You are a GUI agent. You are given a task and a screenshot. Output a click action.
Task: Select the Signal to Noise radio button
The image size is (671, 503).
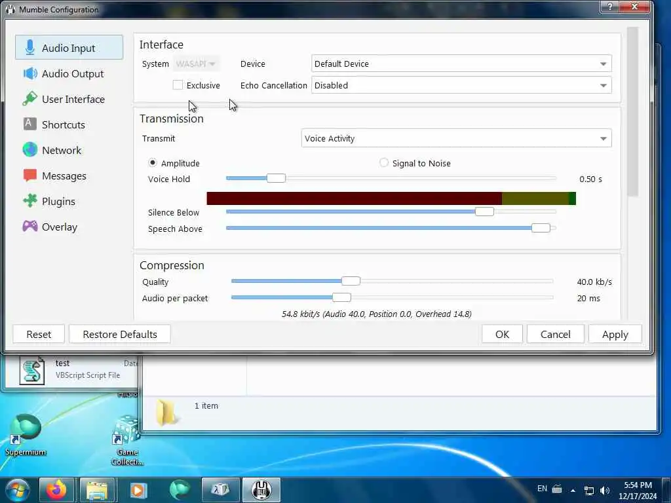pos(384,162)
